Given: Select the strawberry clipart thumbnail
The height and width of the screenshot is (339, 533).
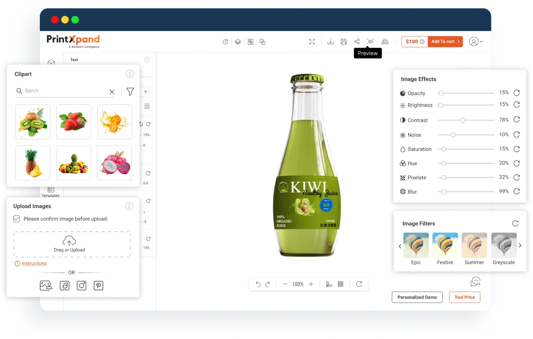Looking at the screenshot, I should 73,122.
